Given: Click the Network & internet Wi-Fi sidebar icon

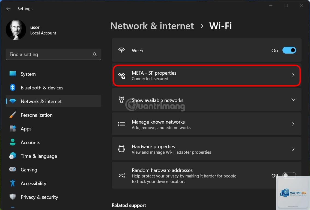Looking at the screenshot, I should click(x=13, y=101).
